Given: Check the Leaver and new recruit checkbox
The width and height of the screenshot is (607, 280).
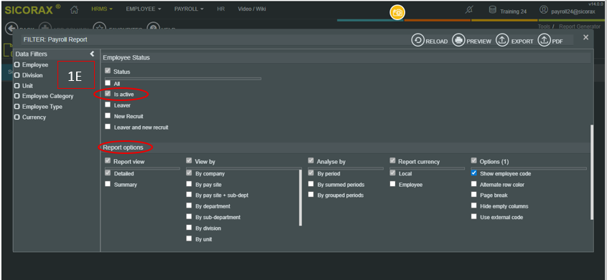Looking at the screenshot, I should click(x=108, y=127).
